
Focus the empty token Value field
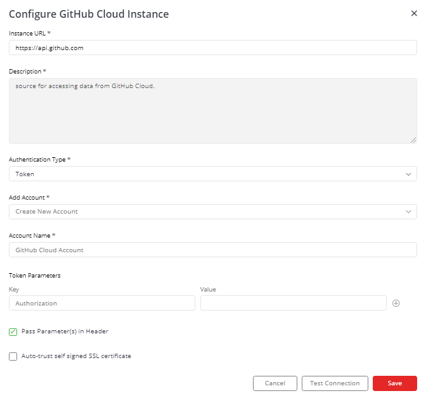pyautogui.click(x=293, y=304)
